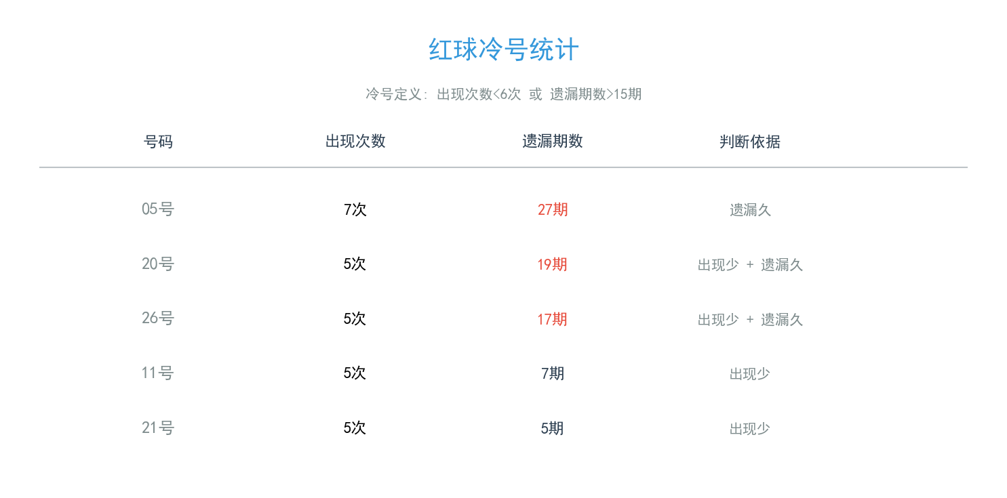Click 出现少 + 遗漏久 in 26号 row

click(x=750, y=320)
